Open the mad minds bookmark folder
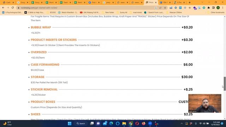 pyautogui.click(x=136, y=13)
